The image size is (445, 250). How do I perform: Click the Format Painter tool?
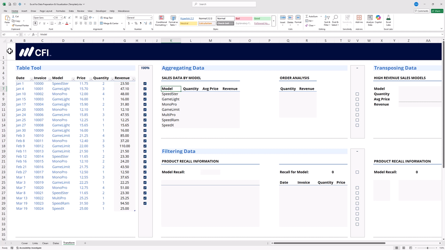[20, 25]
